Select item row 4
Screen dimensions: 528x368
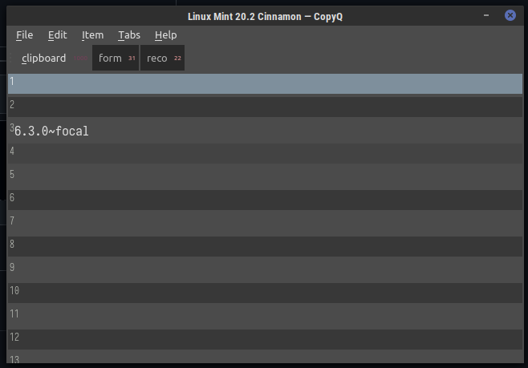265,153
